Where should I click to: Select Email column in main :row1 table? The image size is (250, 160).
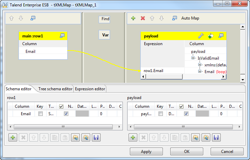click(x=43, y=52)
